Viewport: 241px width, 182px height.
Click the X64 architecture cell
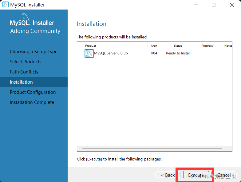click(154, 53)
